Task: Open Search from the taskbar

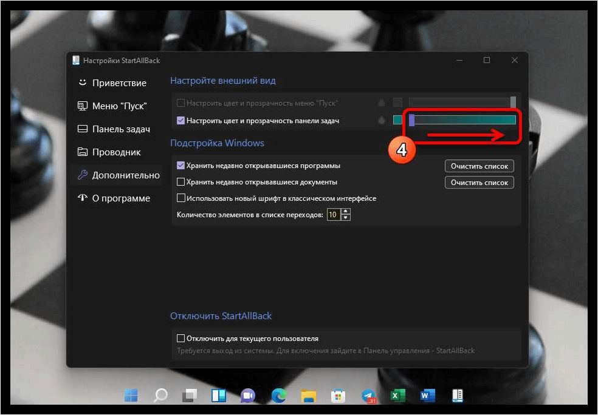Action: coord(160,396)
